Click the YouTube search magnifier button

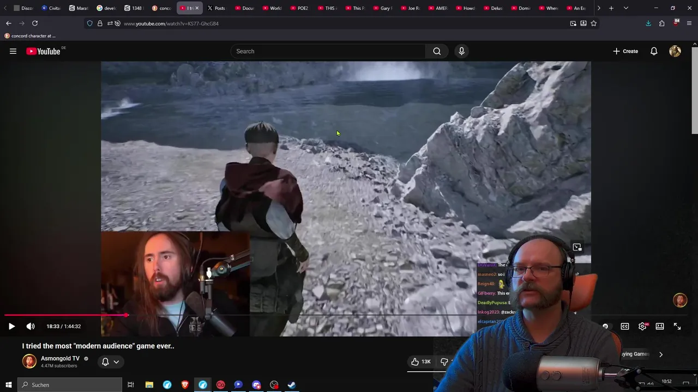pos(437,51)
